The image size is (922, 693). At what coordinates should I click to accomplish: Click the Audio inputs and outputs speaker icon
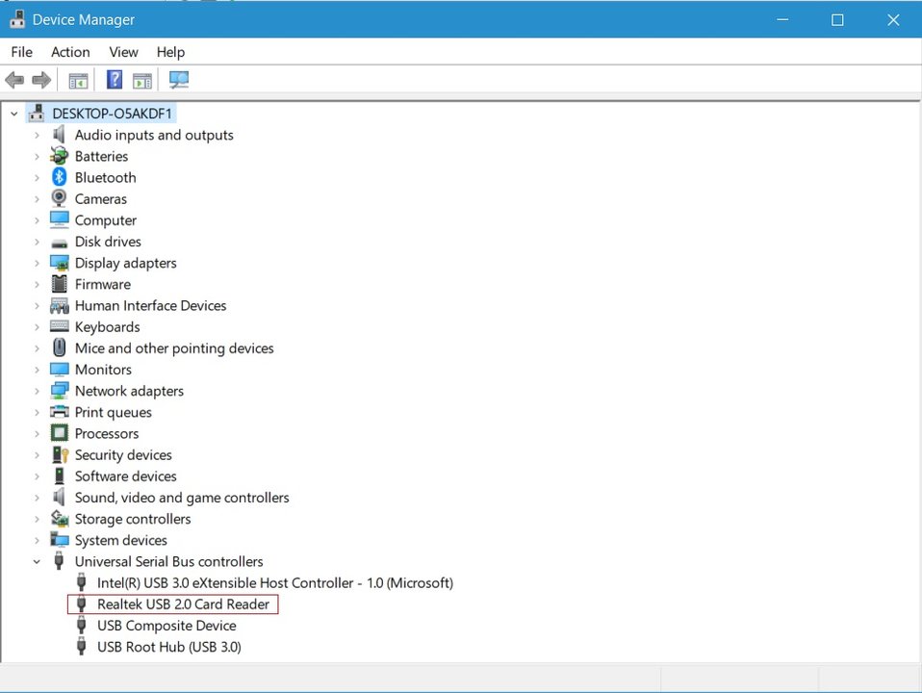click(59, 135)
